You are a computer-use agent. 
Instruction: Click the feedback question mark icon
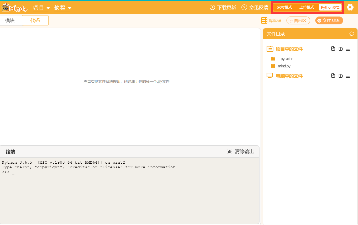(x=244, y=7)
